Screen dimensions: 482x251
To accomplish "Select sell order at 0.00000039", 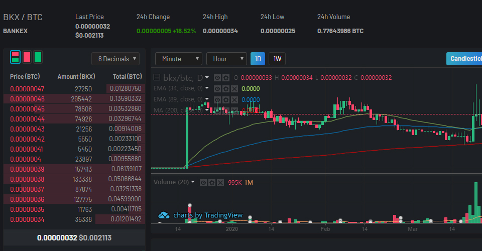I will pos(74,169).
